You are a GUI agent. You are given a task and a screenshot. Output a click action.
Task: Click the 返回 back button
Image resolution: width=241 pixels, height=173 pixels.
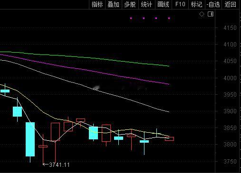point(231,4)
